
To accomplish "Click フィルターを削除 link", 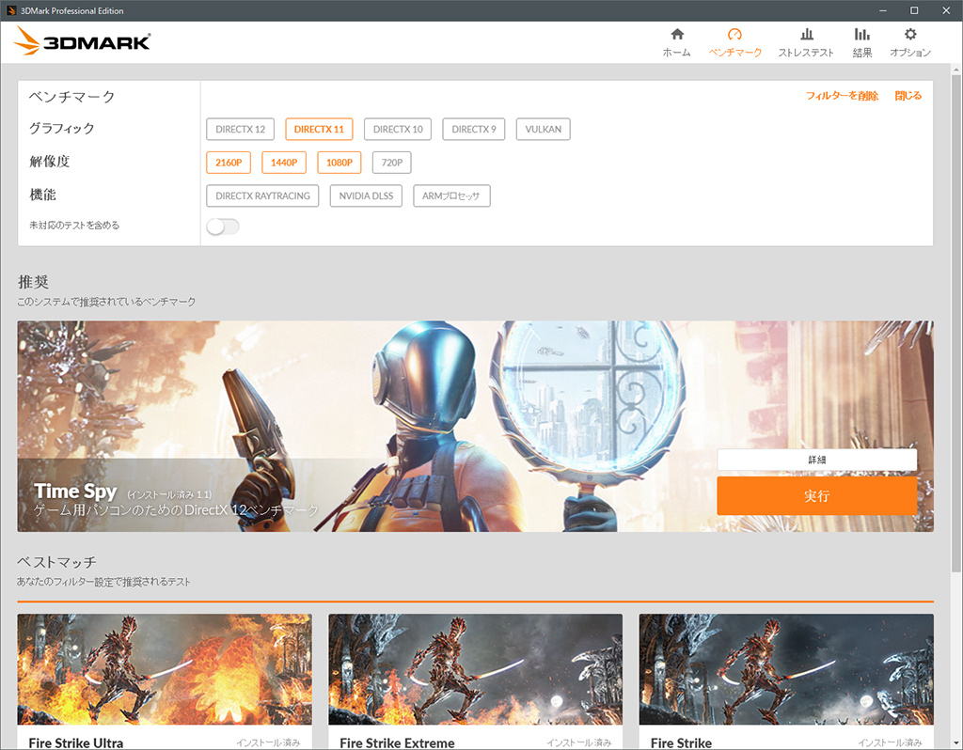I will pyautogui.click(x=842, y=96).
